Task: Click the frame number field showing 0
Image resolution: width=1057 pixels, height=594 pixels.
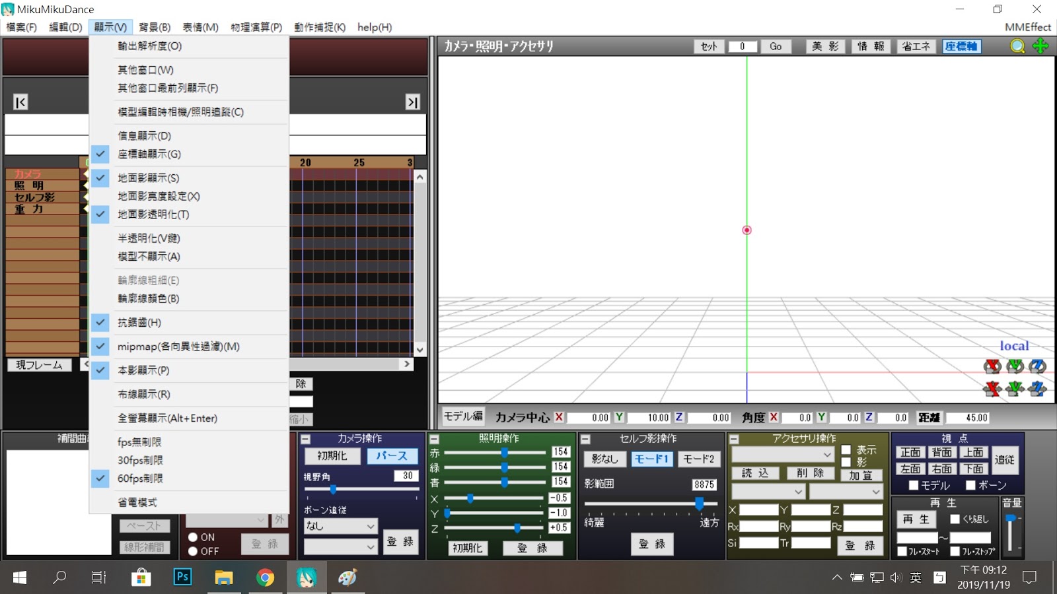Action: [x=743, y=46]
